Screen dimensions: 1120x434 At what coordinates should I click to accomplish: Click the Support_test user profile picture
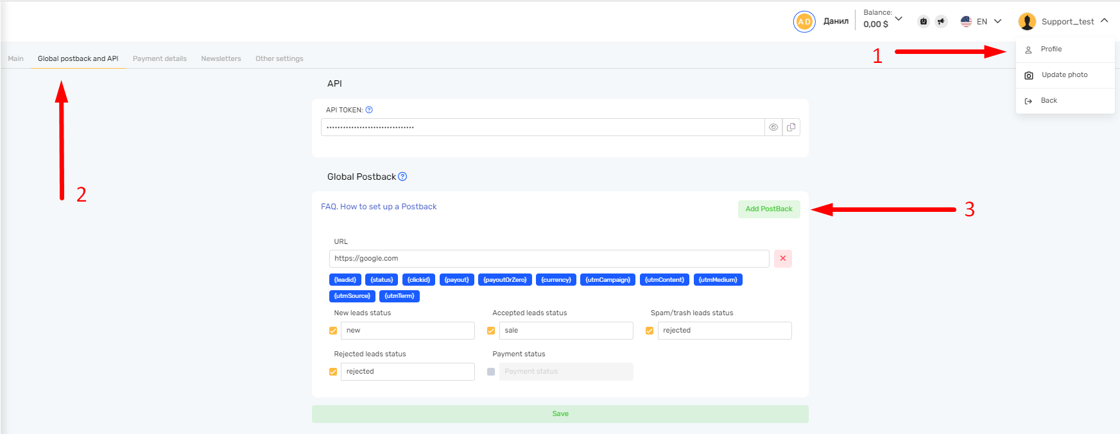click(x=1027, y=21)
